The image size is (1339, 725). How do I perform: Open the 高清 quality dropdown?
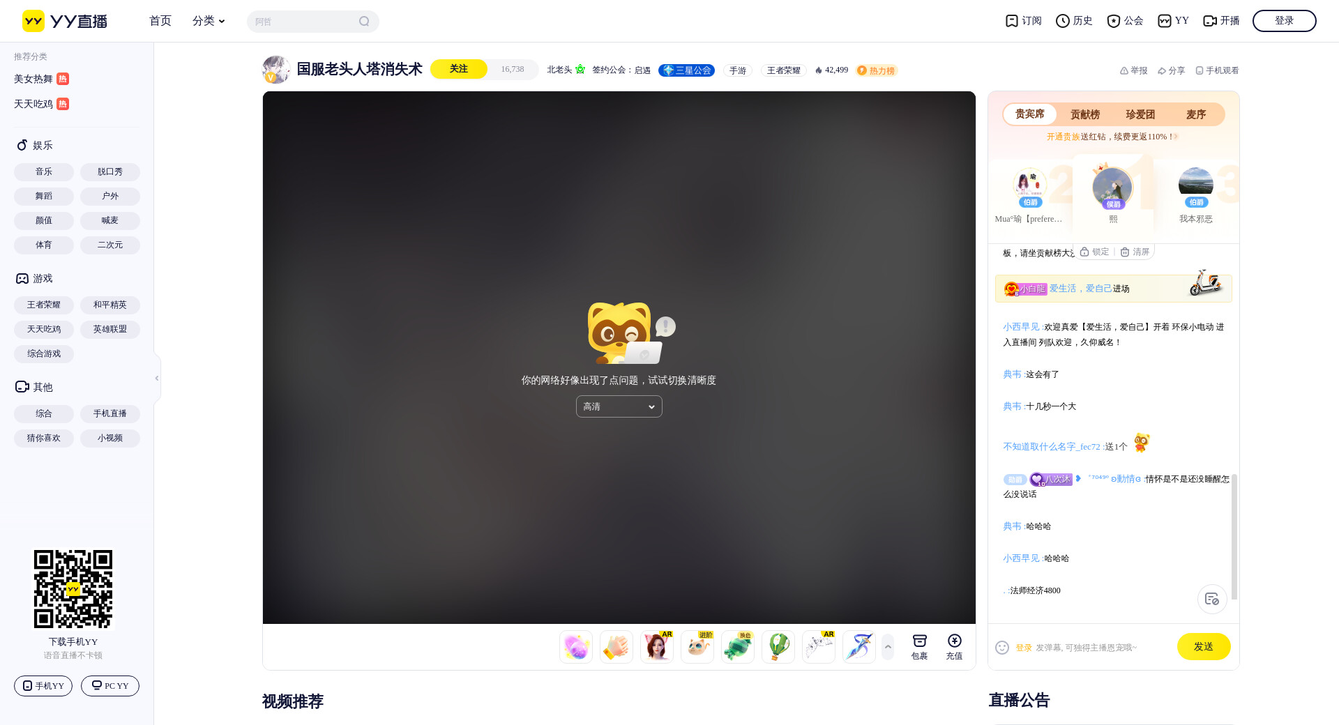[x=619, y=406]
